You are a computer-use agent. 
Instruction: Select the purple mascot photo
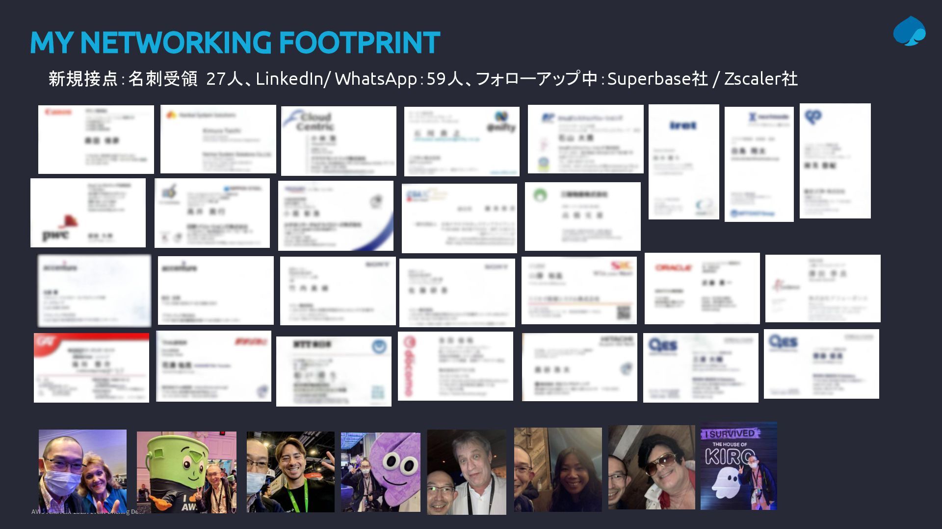pyautogui.click(x=380, y=472)
